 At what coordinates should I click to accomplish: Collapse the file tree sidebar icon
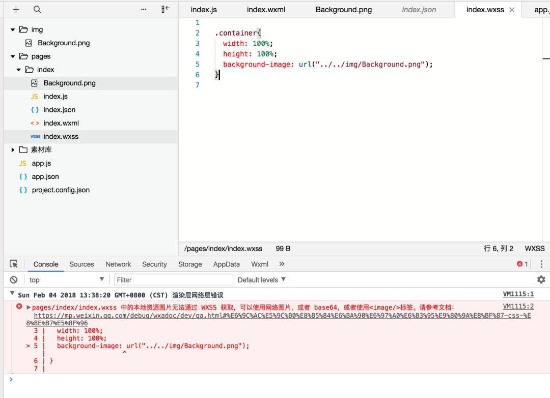165,9
